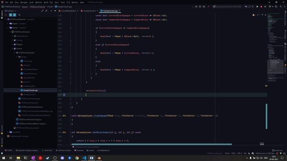Image resolution: width=287 pixels, height=161 pixels.
Task: Open Dynamic Program Analysis tool window
Action: [x=27, y=150]
